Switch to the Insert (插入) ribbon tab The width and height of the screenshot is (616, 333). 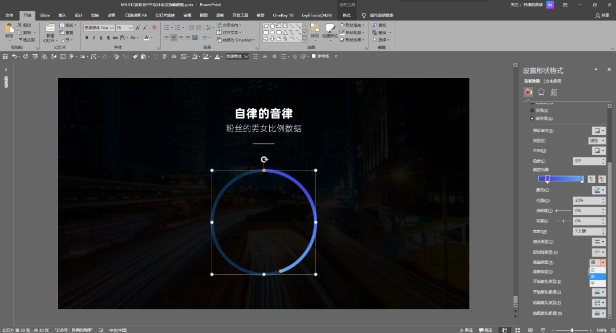[62, 15]
